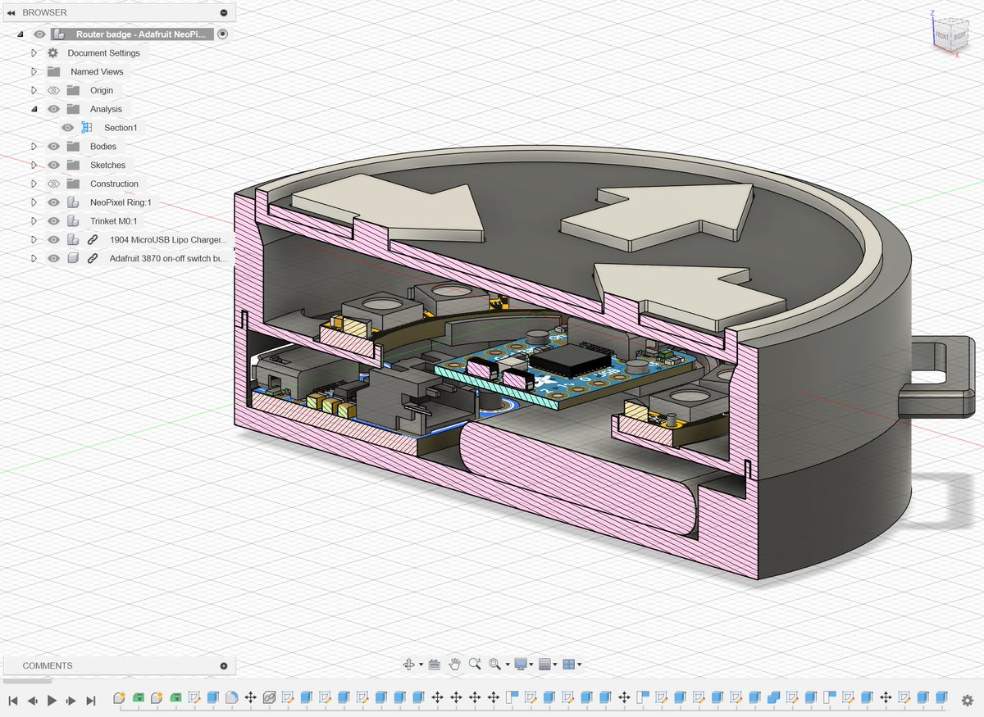Click the Bodies folder icon
Image resolution: width=984 pixels, height=717 pixels.
[x=73, y=147]
